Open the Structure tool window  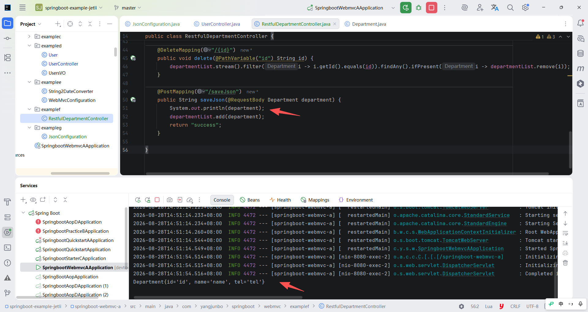[8, 58]
